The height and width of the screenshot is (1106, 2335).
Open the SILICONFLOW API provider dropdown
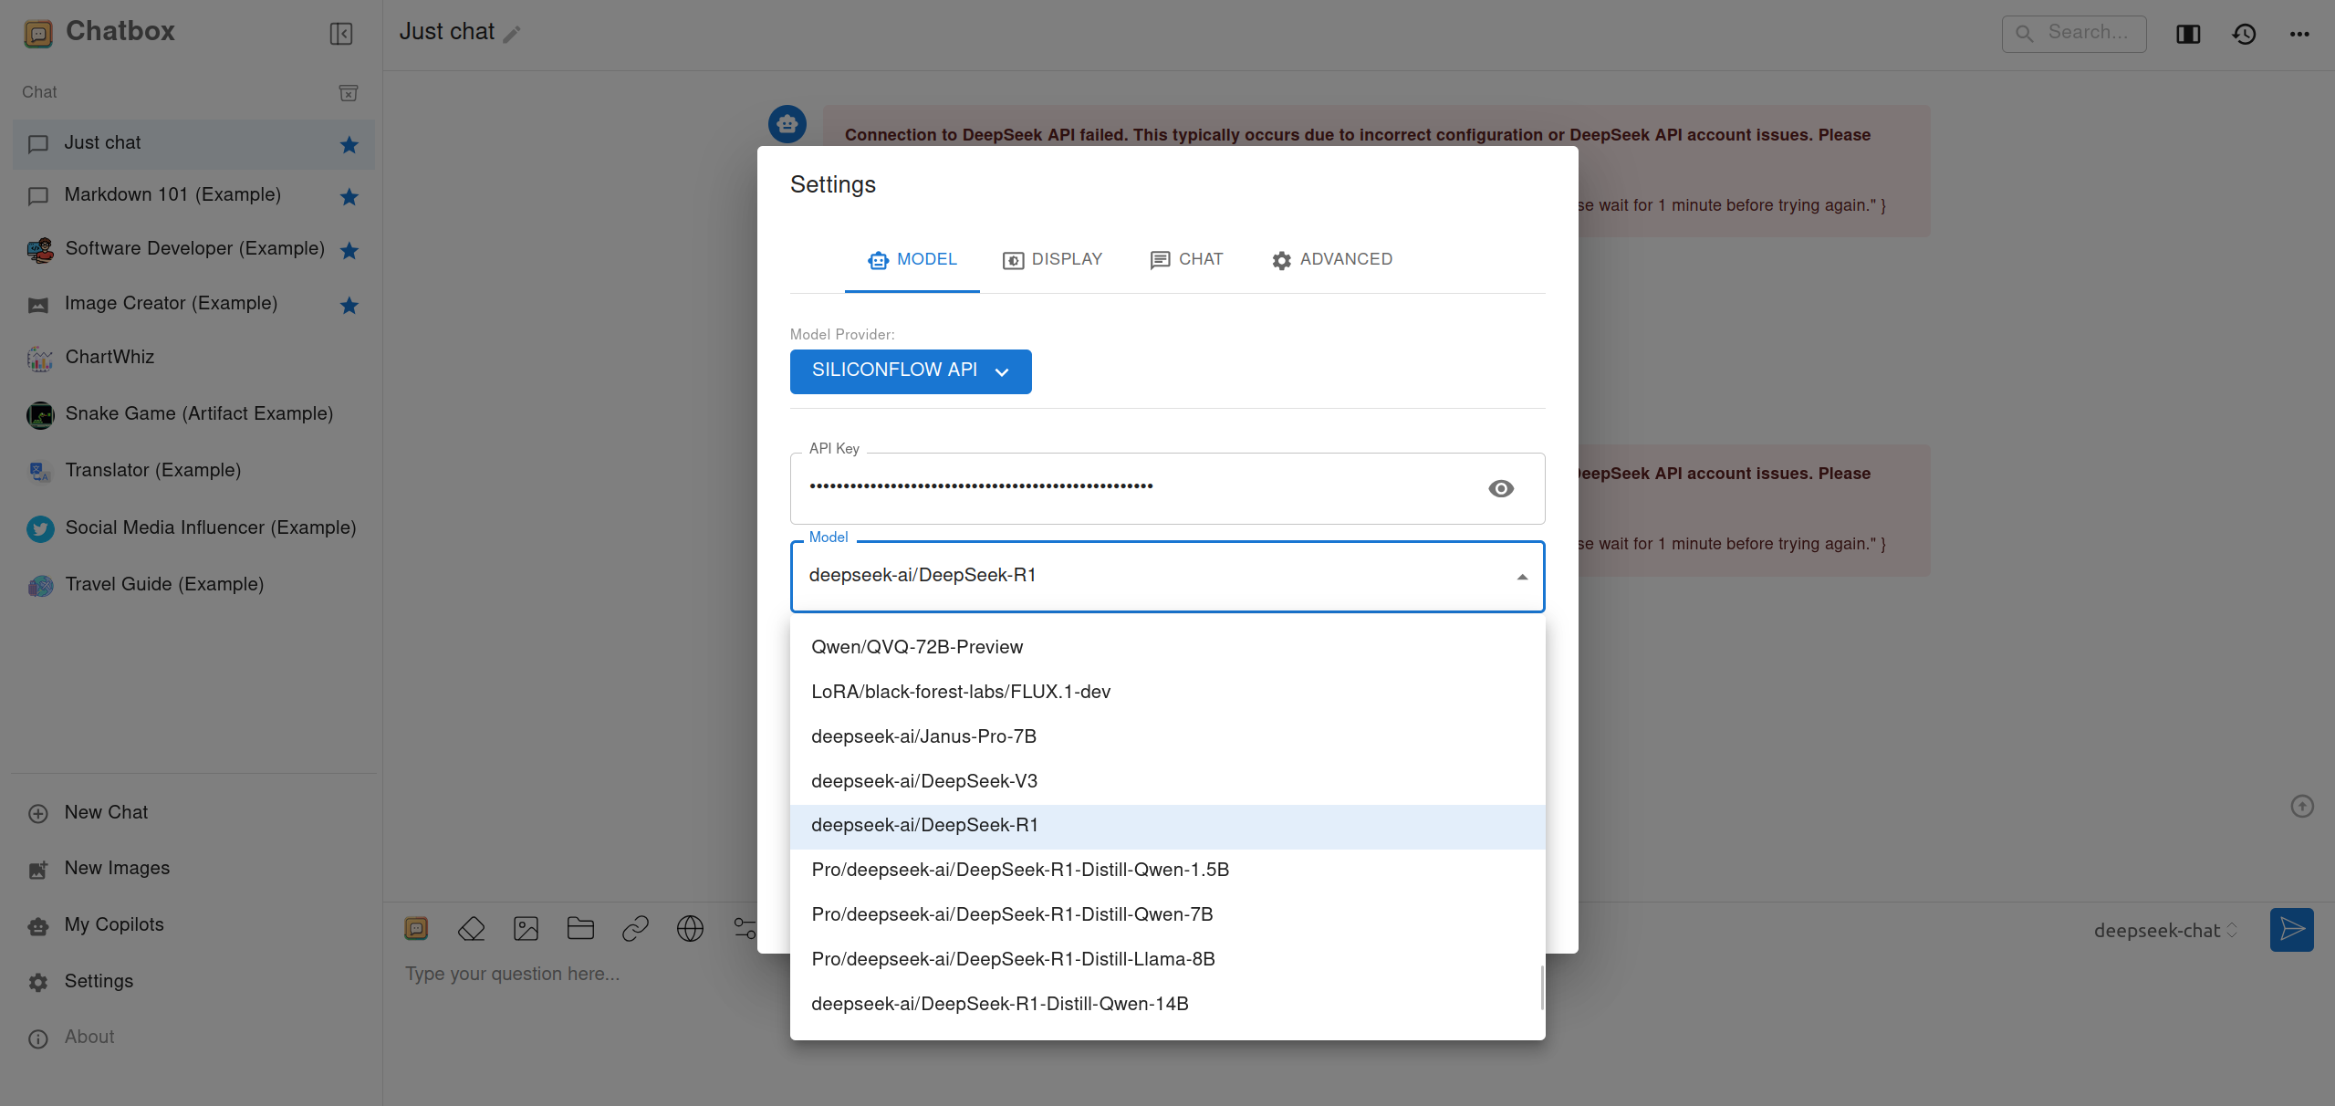point(910,371)
